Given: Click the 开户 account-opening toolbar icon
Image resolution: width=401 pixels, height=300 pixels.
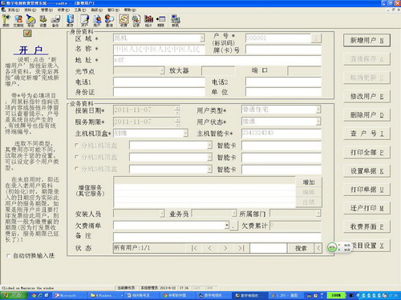Looking at the screenshot, I should click(84, 21).
